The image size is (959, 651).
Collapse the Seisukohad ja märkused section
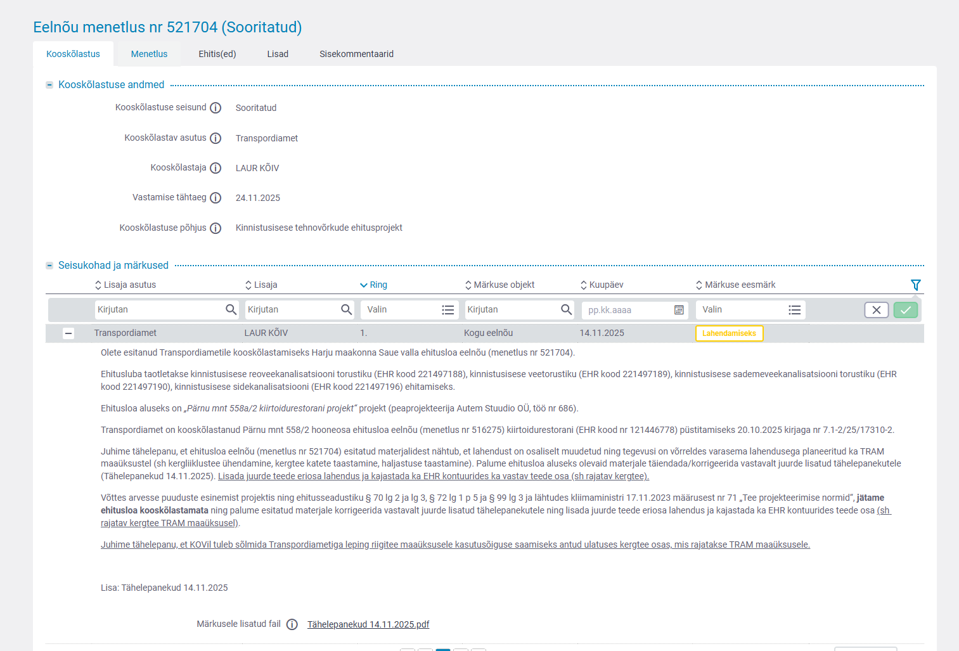(49, 266)
